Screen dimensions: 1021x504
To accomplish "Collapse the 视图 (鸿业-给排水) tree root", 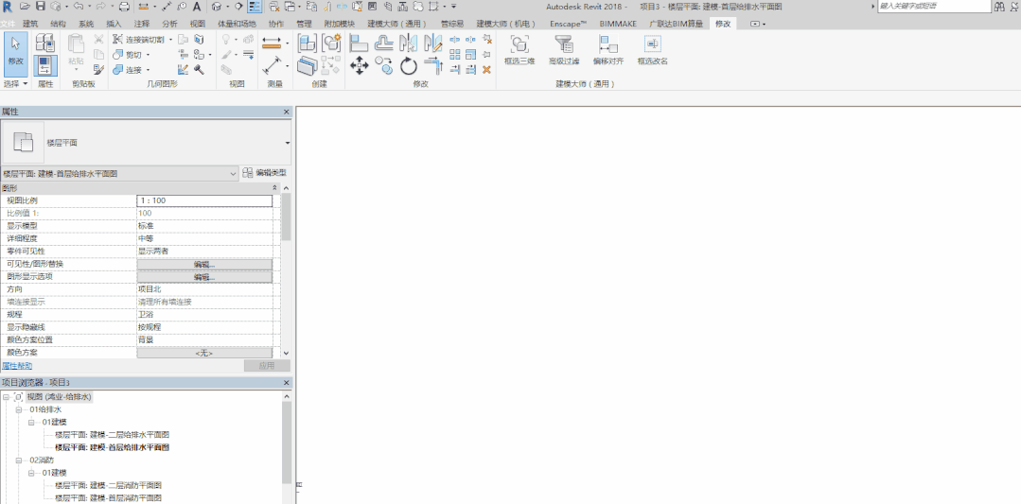I will click(6, 397).
